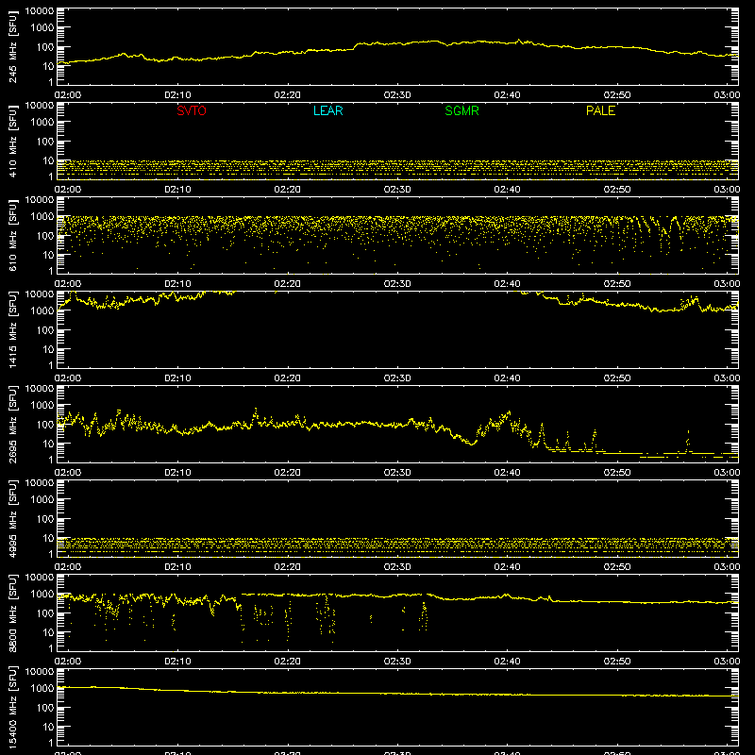755x755 pixels.
Task: Click the red SVTO station label
Action: click(192, 110)
